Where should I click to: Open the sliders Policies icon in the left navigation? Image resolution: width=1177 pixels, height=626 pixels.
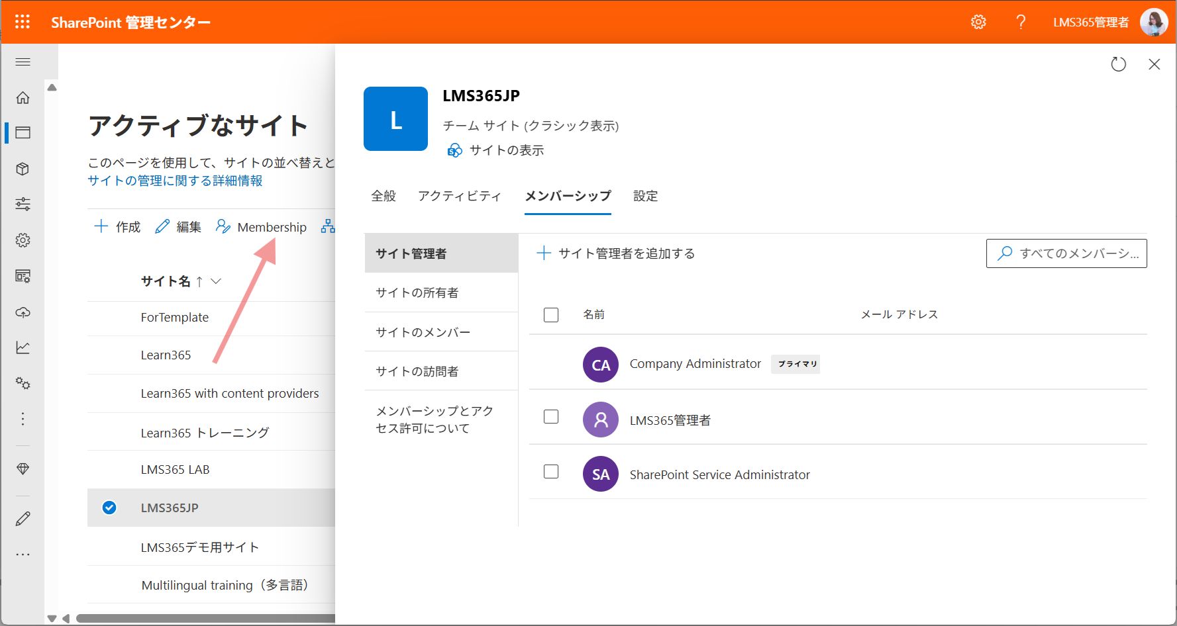(23, 204)
